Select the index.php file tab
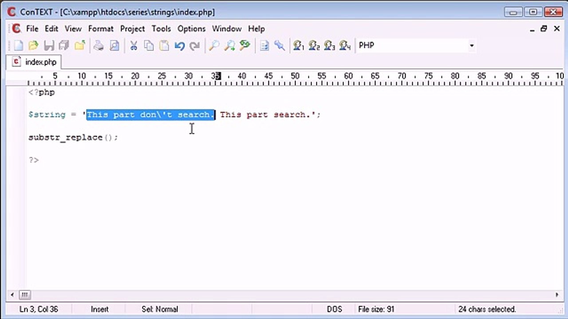Viewport: 568px width, 319px height. pos(34,62)
